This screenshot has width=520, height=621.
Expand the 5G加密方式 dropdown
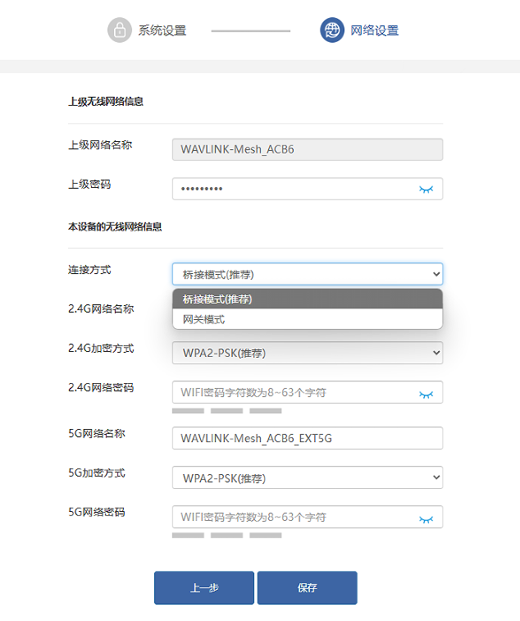pyautogui.click(x=307, y=477)
